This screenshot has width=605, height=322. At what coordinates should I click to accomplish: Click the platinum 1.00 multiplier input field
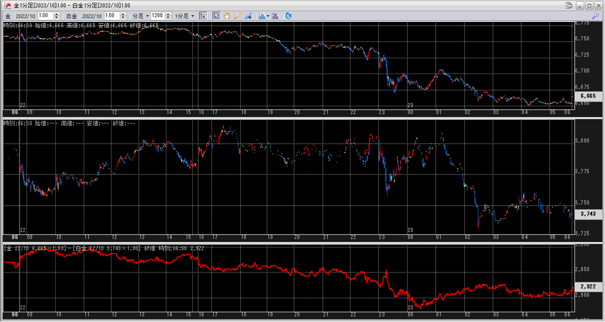coord(112,16)
